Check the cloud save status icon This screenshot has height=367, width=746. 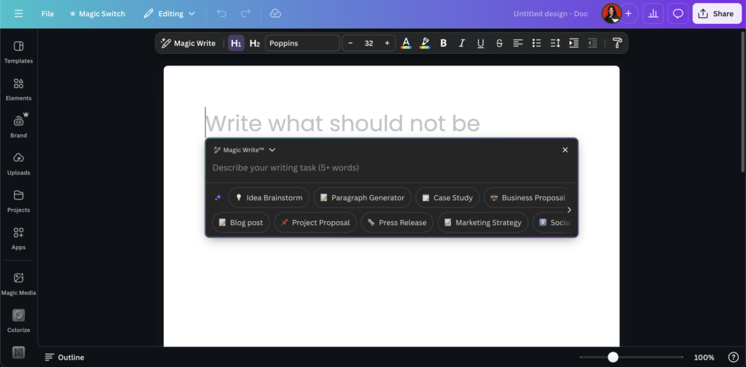click(x=276, y=13)
